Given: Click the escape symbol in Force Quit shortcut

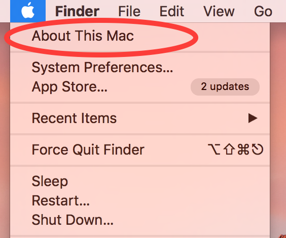Looking at the screenshot, I should (258, 150).
